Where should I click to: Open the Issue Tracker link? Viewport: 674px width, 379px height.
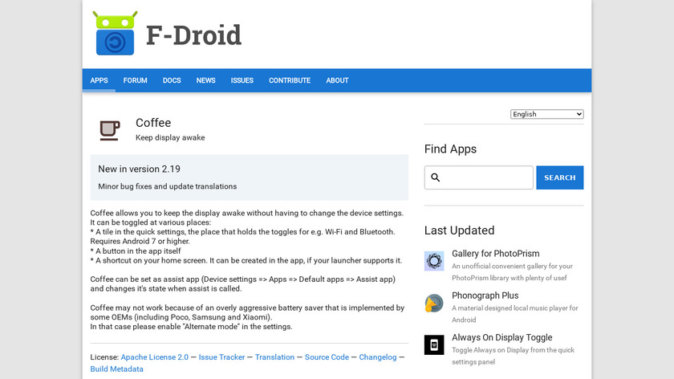coord(221,357)
